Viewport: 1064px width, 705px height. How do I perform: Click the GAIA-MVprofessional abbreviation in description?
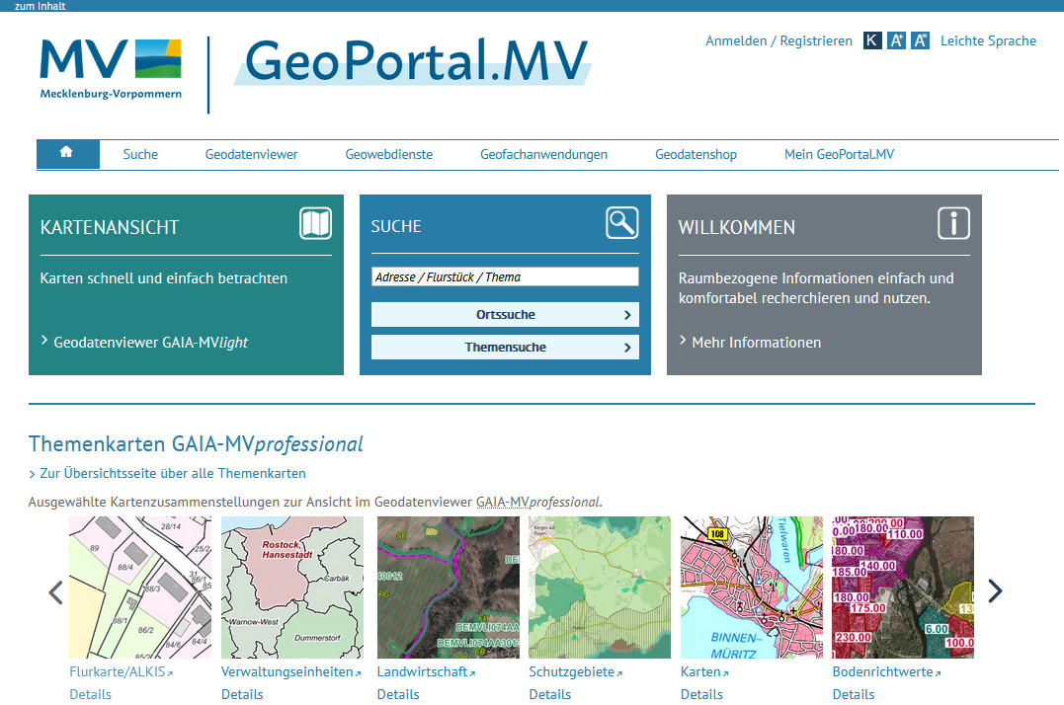tap(537, 503)
